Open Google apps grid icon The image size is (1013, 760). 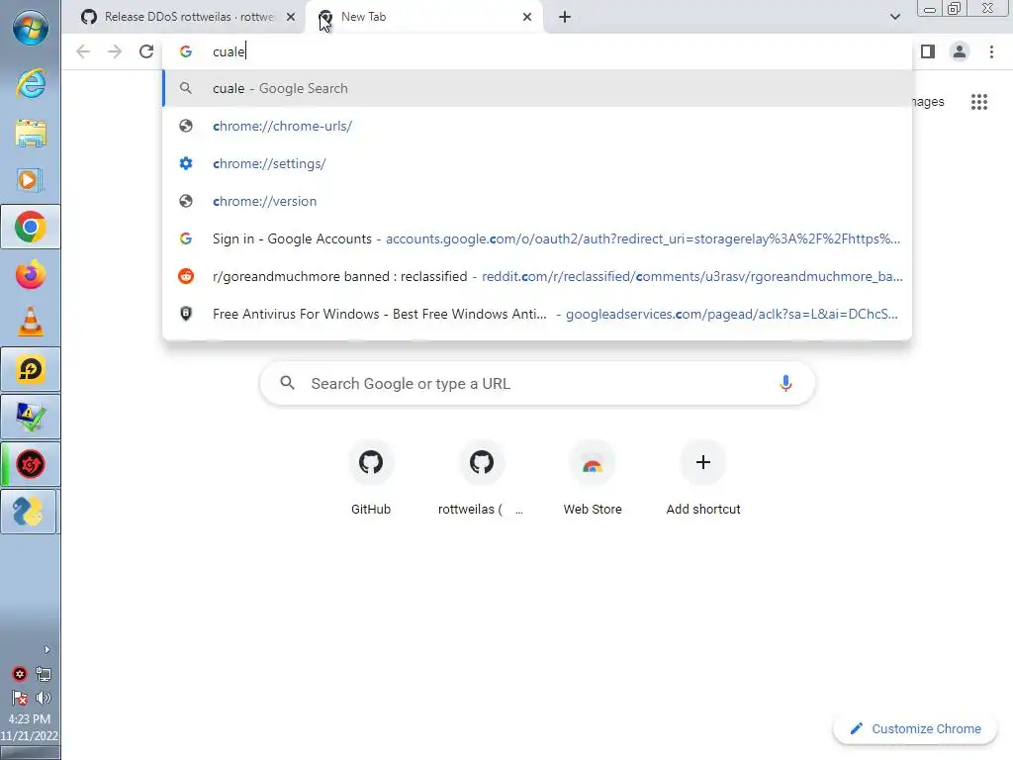pyautogui.click(x=978, y=102)
